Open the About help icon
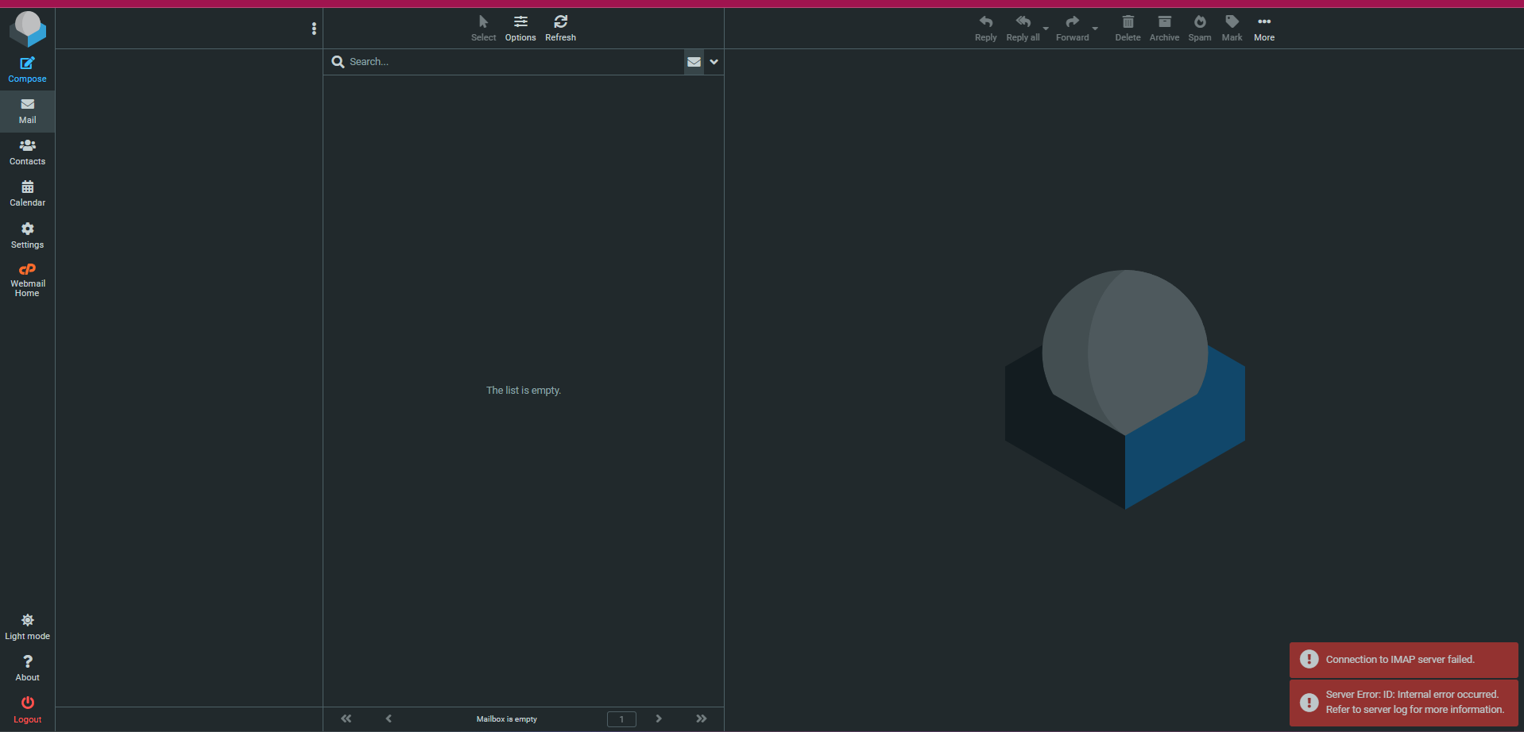This screenshot has width=1524, height=732. 27,668
